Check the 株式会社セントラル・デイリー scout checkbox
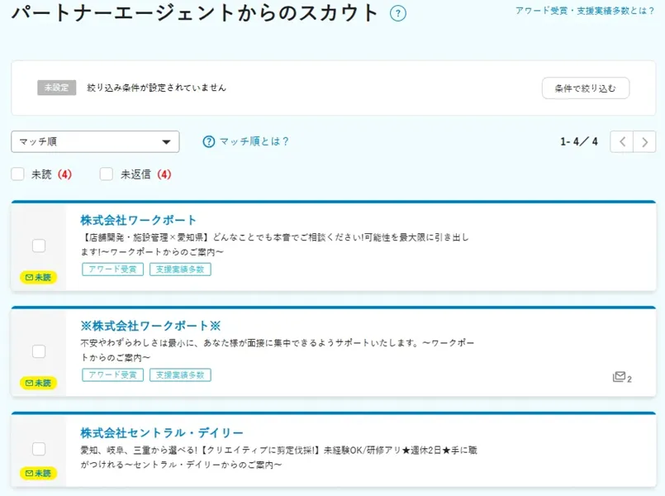Viewport: 665px width, 496px height. coord(39,449)
